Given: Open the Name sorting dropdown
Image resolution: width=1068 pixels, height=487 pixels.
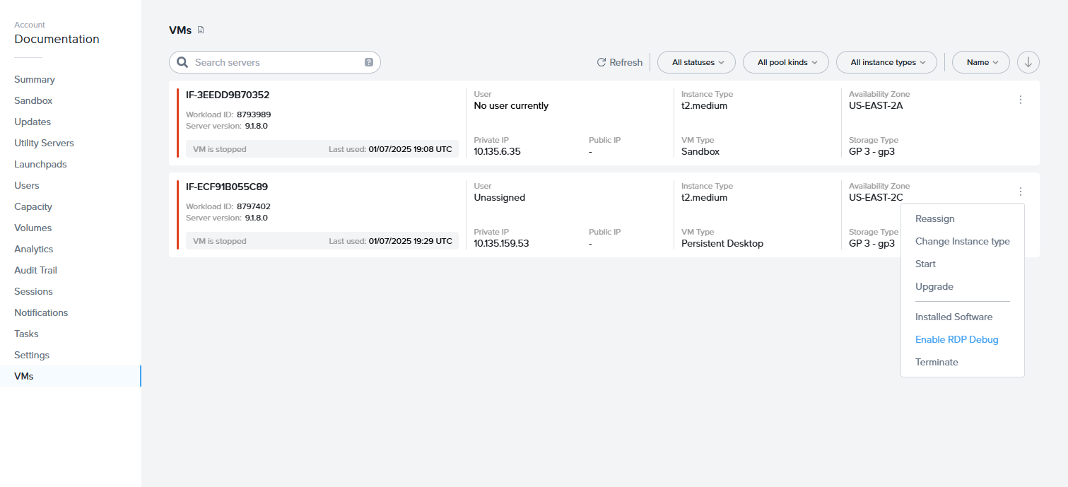Looking at the screenshot, I should pos(980,62).
